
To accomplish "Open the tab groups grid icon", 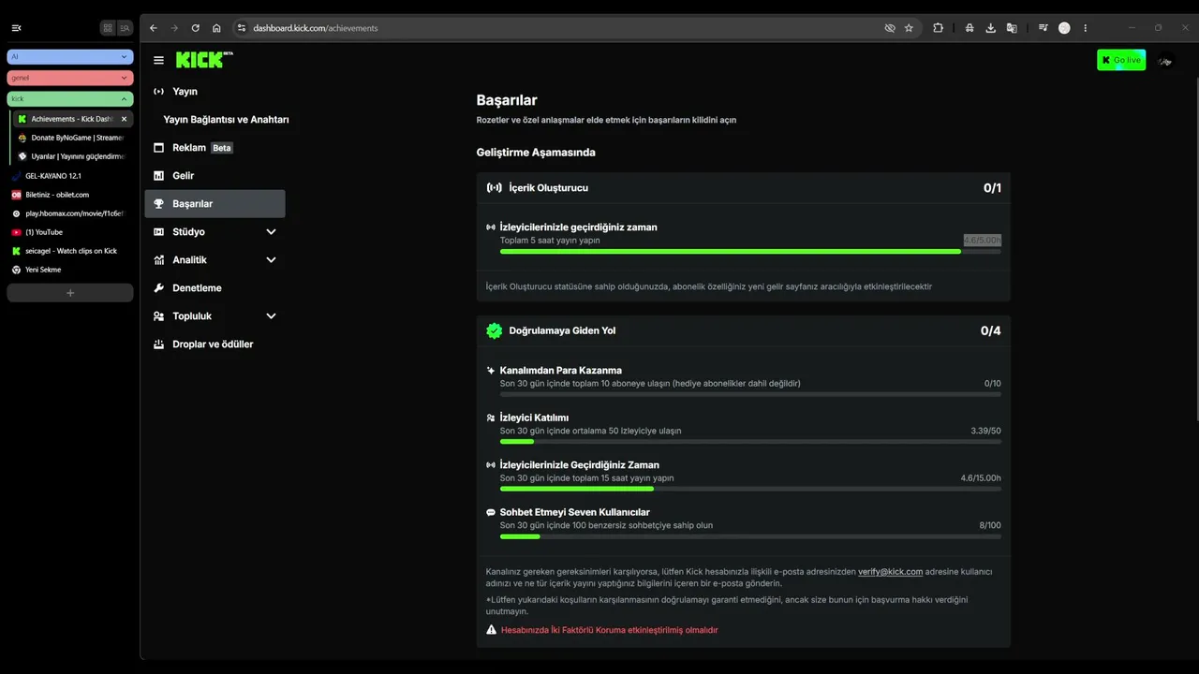I will pos(108,28).
